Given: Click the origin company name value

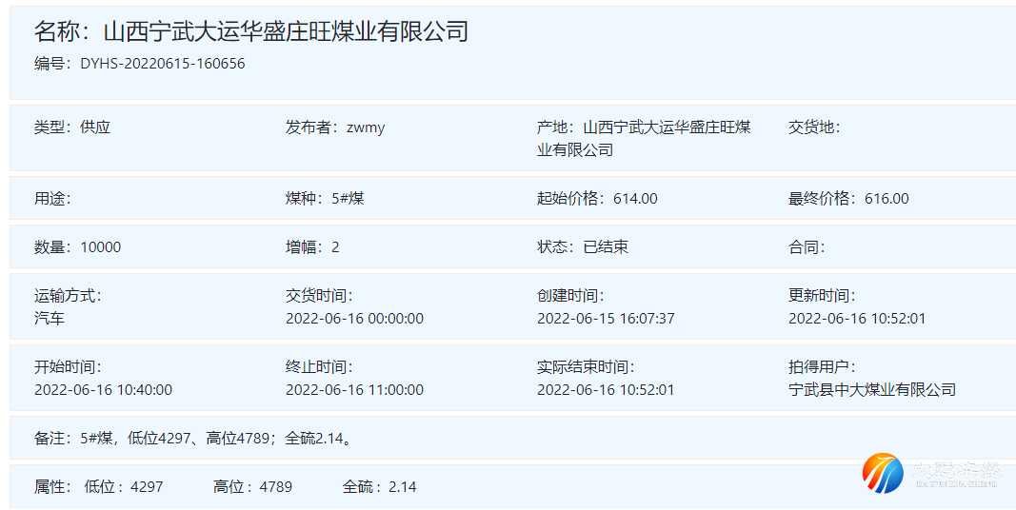Looking at the screenshot, I should coord(667,138).
